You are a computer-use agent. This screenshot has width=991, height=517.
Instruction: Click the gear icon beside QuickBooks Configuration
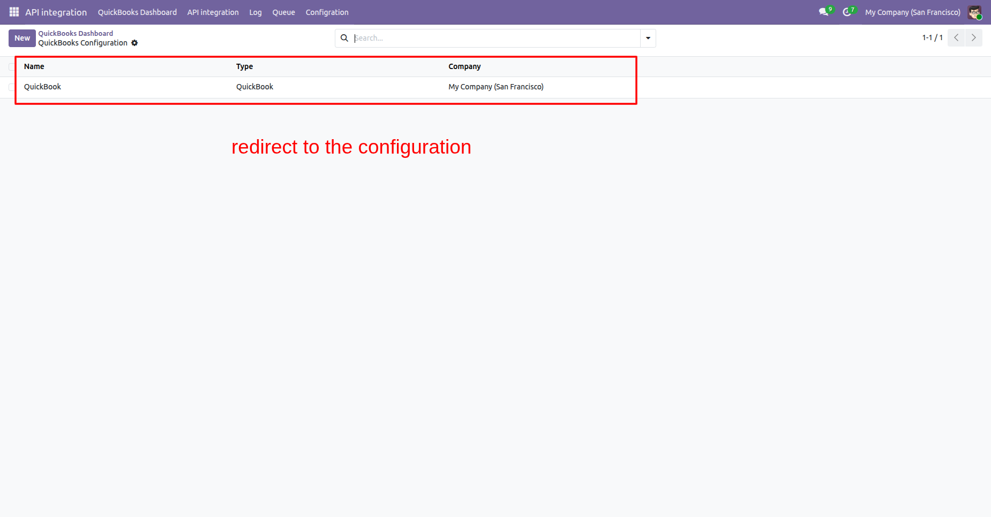(x=134, y=43)
